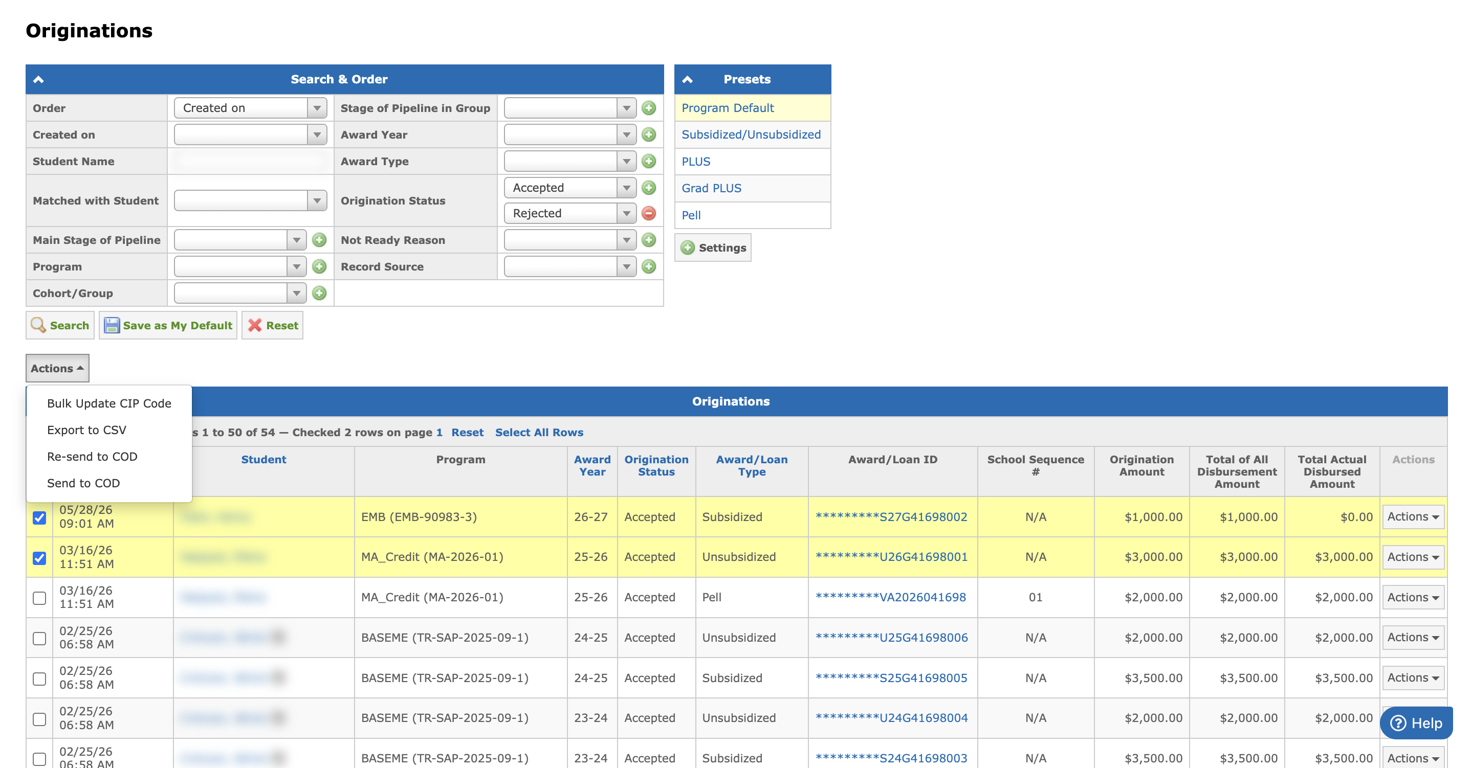1471x768 pixels.
Task: Click the Select All Rows link
Action: pyautogui.click(x=539, y=433)
